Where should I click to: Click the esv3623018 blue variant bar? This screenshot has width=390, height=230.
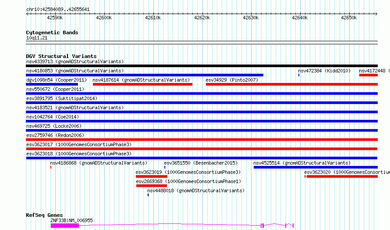(202, 158)
